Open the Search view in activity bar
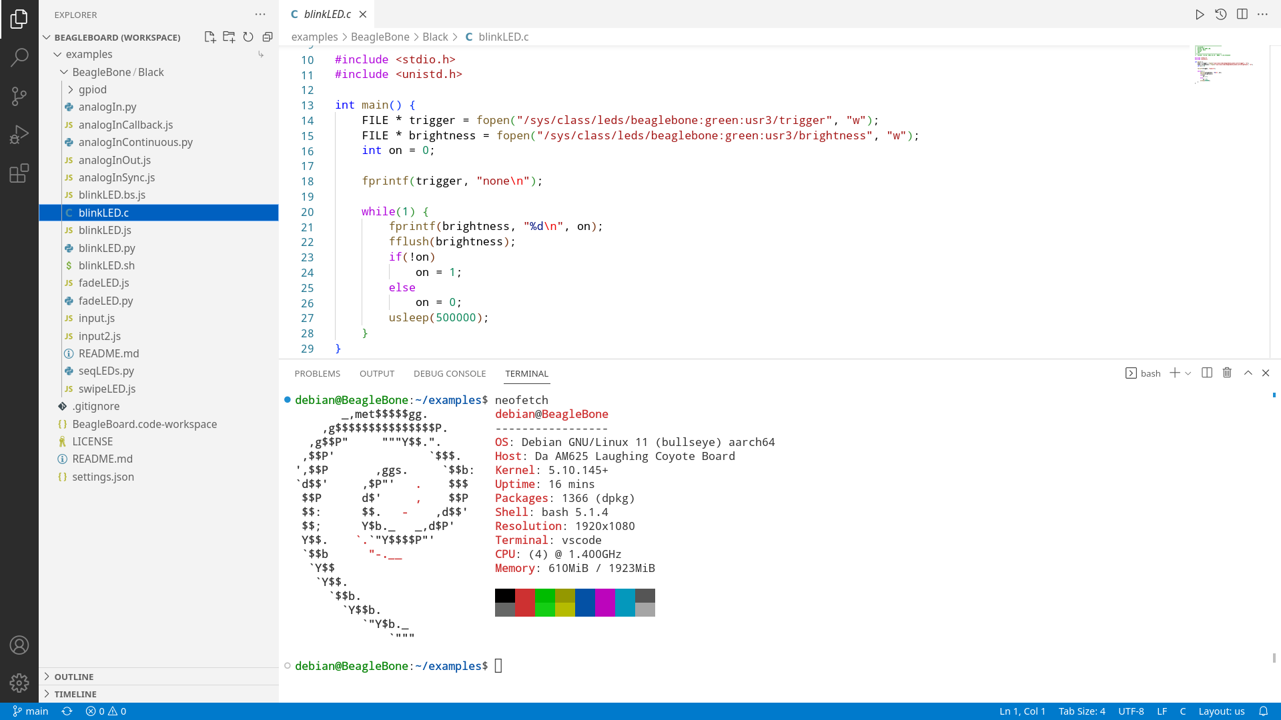Image resolution: width=1281 pixels, height=720 pixels. (19, 57)
